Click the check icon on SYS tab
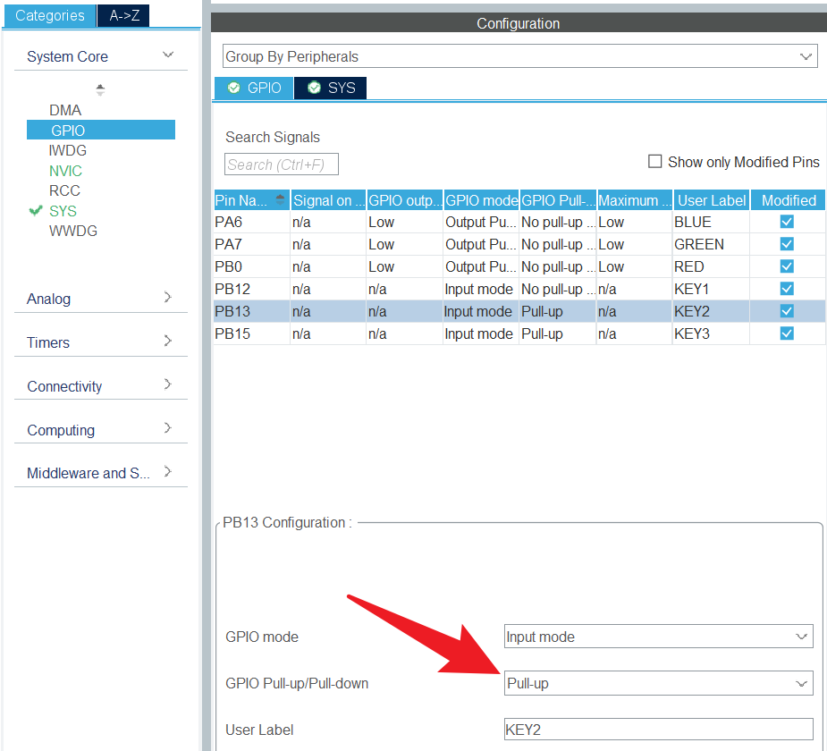This screenshot has height=751, width=827. (x=314, y=88)
